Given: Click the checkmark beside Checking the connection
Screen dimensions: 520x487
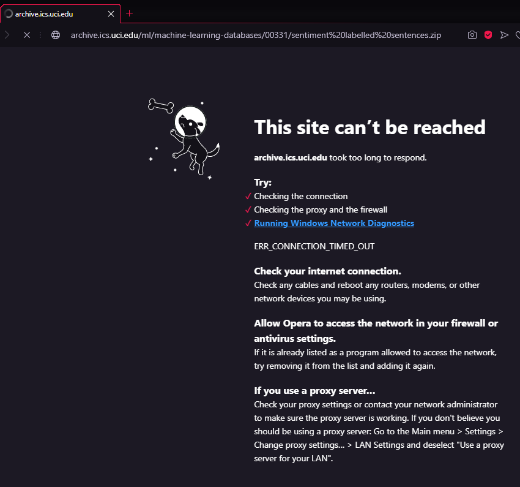Looking at the screenshot, I should tap(247, 196).
